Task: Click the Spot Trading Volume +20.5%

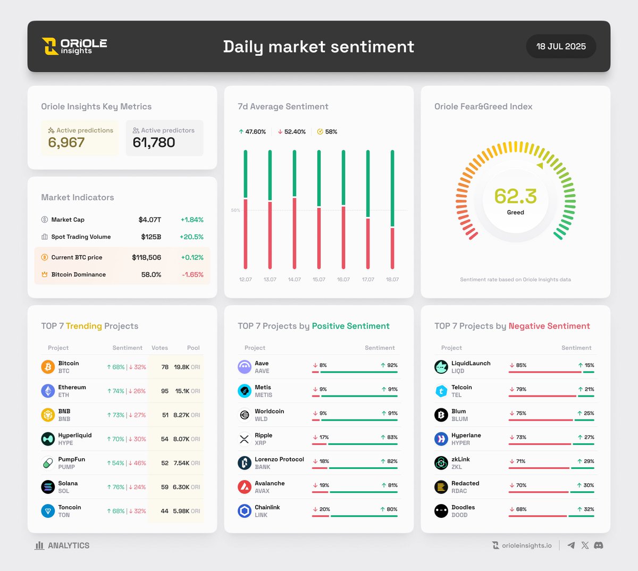Action: (x=192, y=237)
